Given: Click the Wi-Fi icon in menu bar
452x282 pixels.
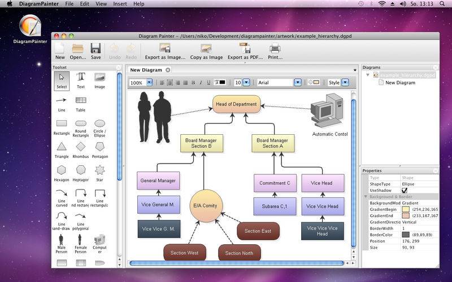Looking at the screenshot, I should point(382,4).
